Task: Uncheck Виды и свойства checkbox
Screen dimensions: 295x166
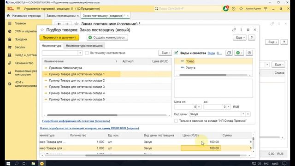Action: 176,53
